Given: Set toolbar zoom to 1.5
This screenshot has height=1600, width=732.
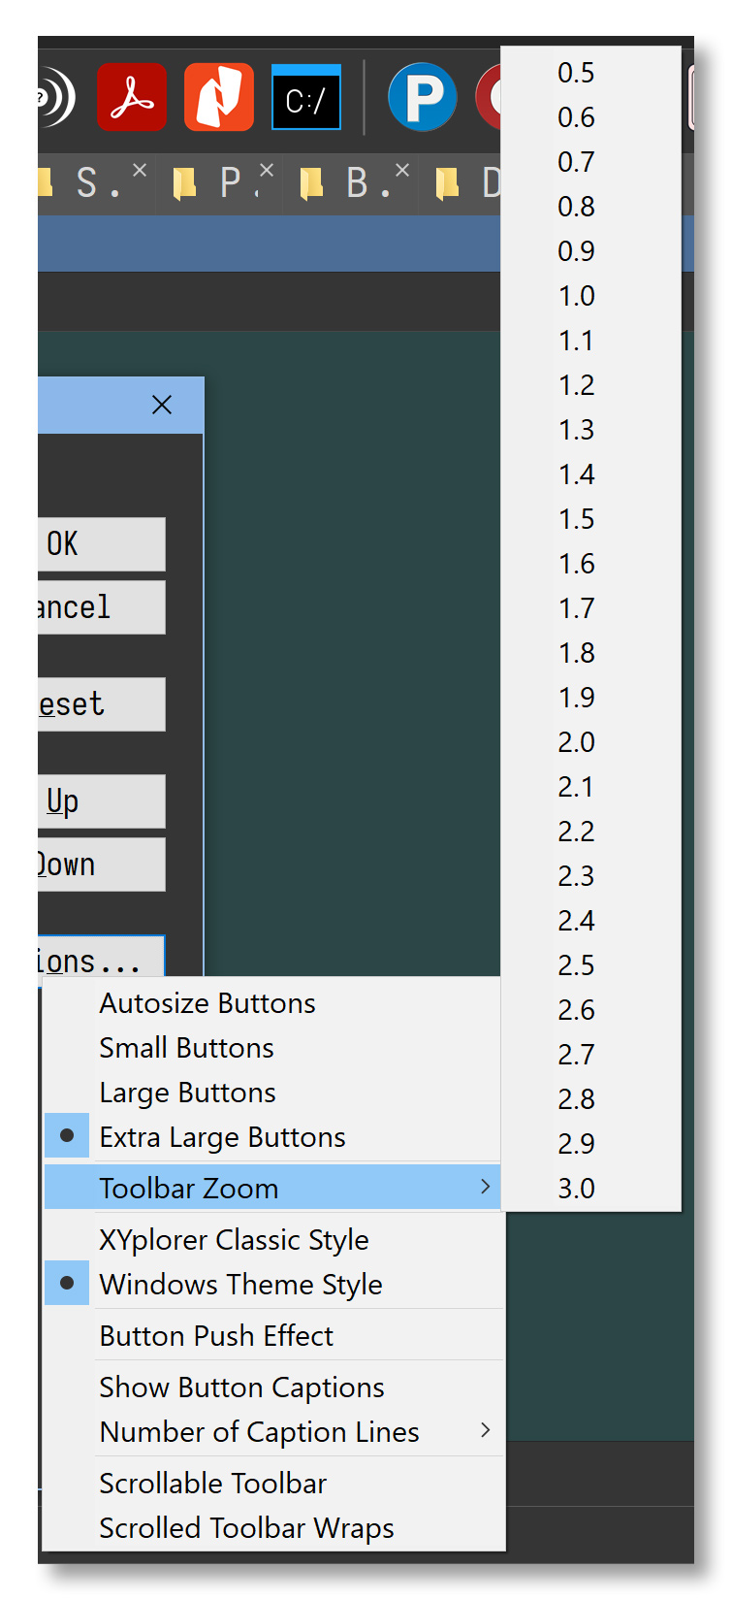Looking at the screenshot, I should click(x=577, y=519).
